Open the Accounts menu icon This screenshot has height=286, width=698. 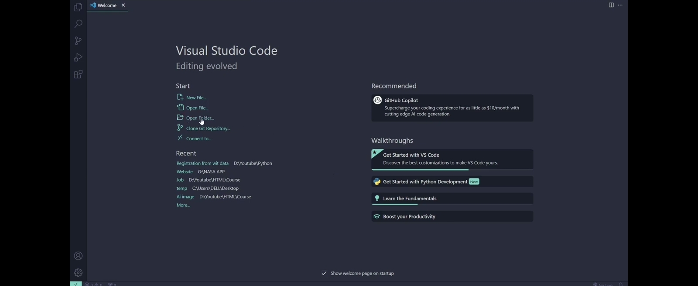tap(78, 256)
